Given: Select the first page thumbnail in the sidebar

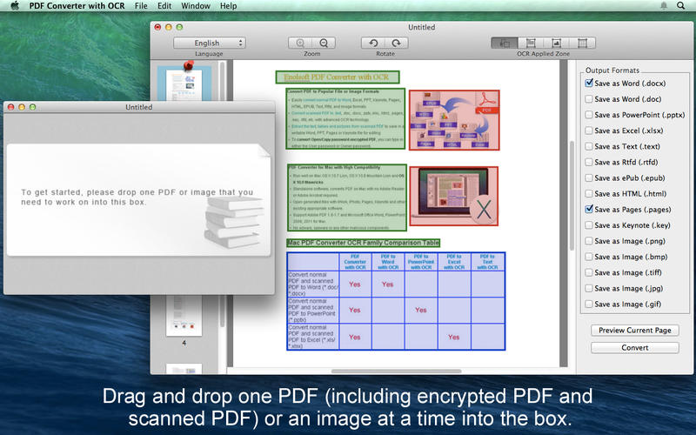Looking at the screenshot, I should [x=184, y=85].
